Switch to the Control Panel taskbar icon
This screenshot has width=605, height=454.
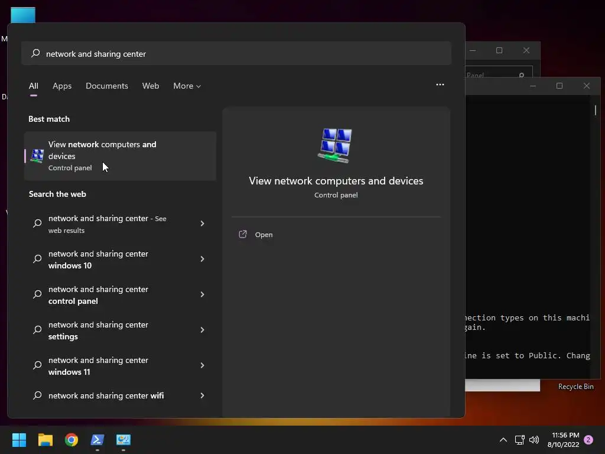123,439
